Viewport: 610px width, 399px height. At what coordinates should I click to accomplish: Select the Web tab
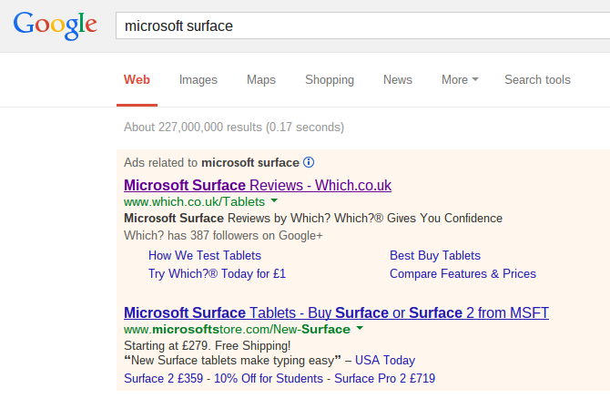137,80
